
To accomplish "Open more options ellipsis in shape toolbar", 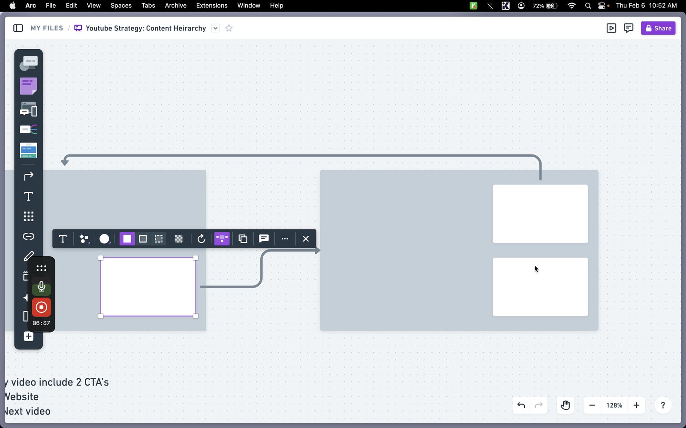I will tap(285, 239).
